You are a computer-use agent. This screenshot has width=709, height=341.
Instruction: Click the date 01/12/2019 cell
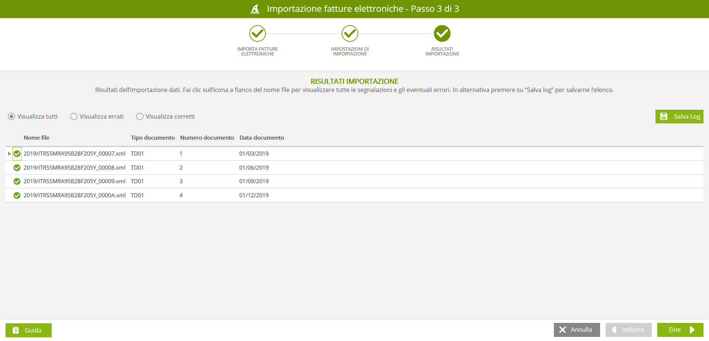(x=254, y=195)
